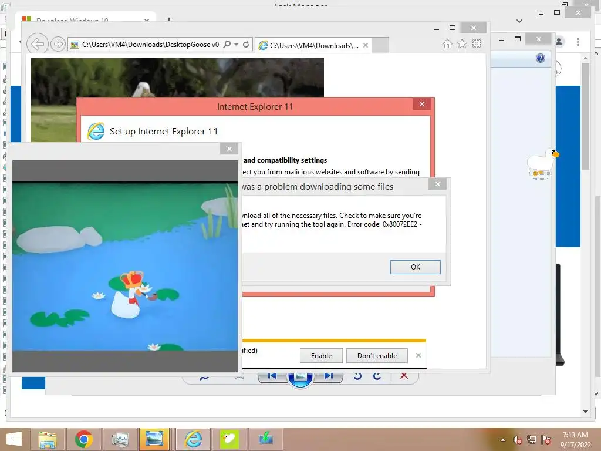Open IE Favorites star
The image size is (601, 451).
(x=462, y=43)
